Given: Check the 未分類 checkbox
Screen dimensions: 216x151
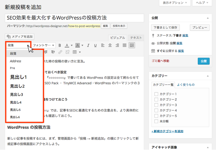Looking at the screenshot, I should point(156,121).
